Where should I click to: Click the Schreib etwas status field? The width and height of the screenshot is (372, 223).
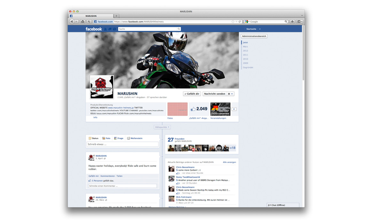point(122,144)
